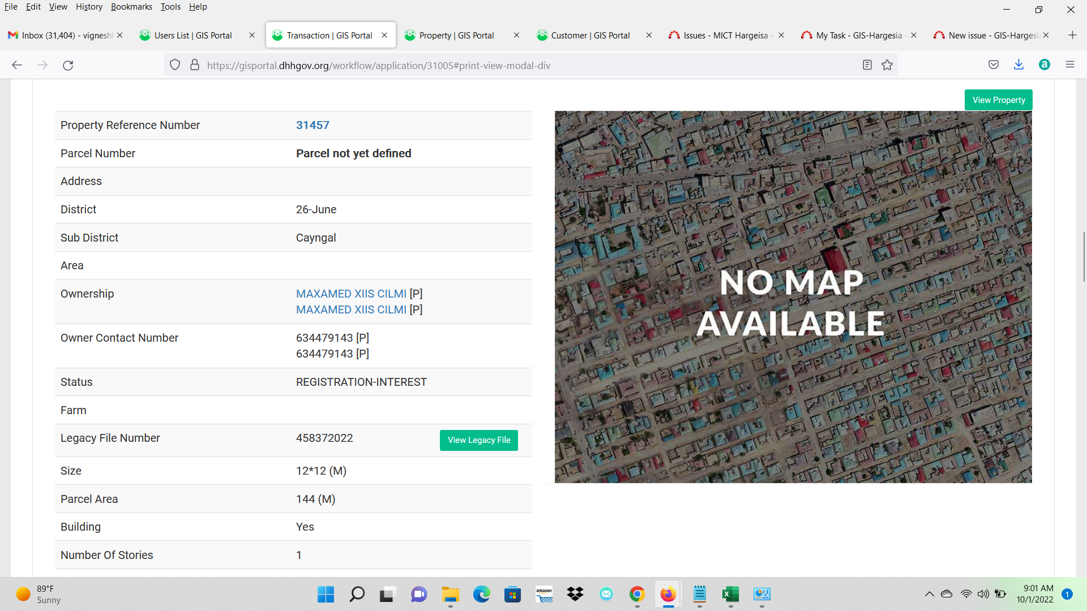Switch to the My Task - GIS-Hargesia tab

pos(858,35)
